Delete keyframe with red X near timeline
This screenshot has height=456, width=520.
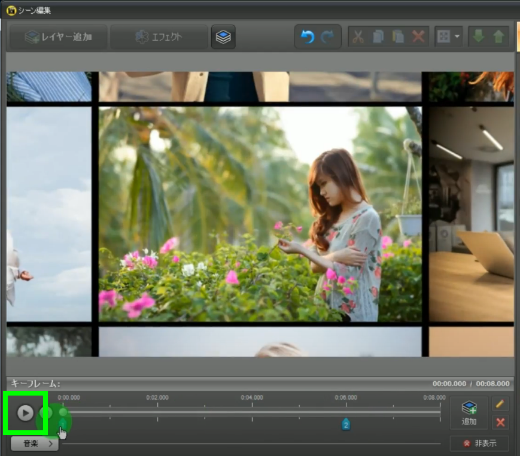tap(500, 422)
